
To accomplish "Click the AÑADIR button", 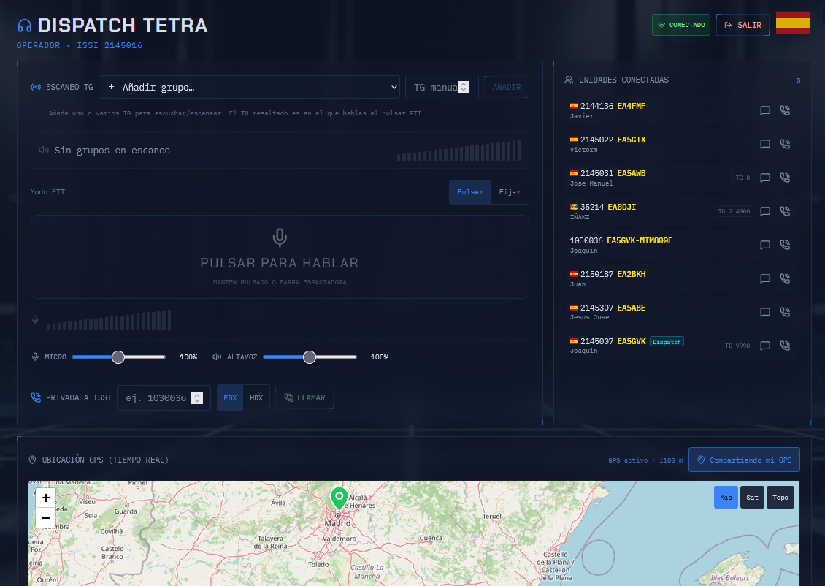I will (x=507, y=88).
